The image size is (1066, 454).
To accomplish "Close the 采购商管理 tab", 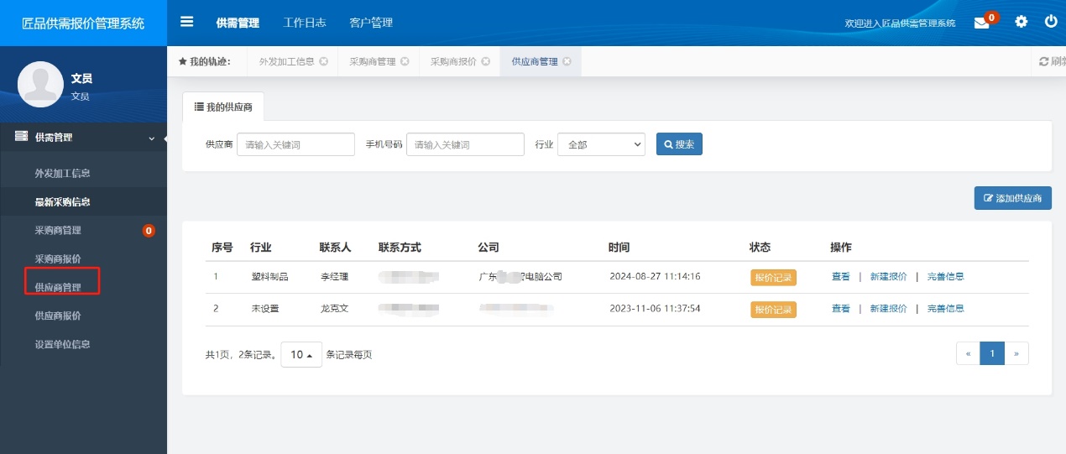I will point(405,61).
